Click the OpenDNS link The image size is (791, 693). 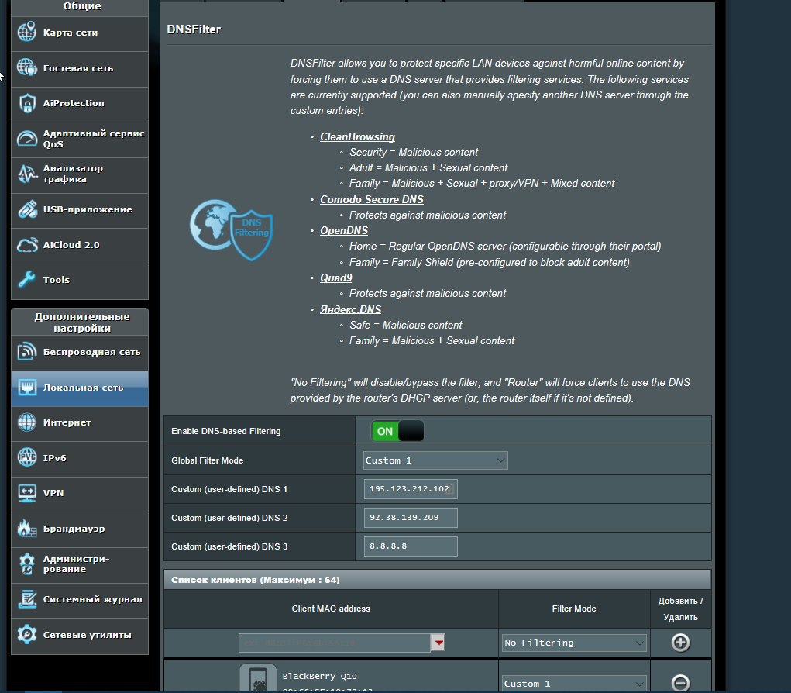[344, 231]
